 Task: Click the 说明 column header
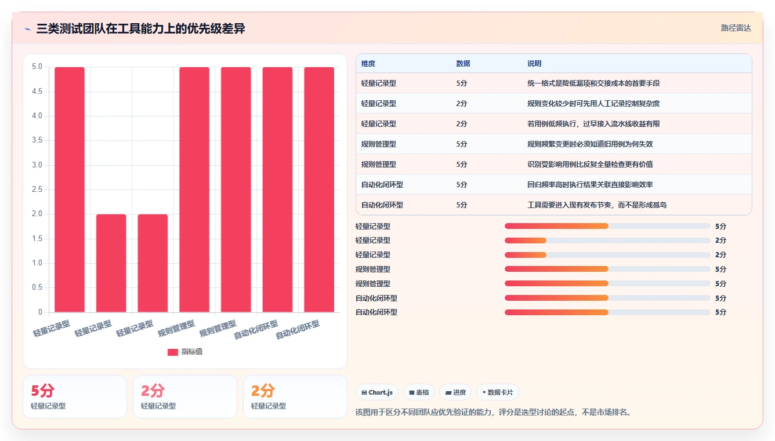click(x=534, y=64)
